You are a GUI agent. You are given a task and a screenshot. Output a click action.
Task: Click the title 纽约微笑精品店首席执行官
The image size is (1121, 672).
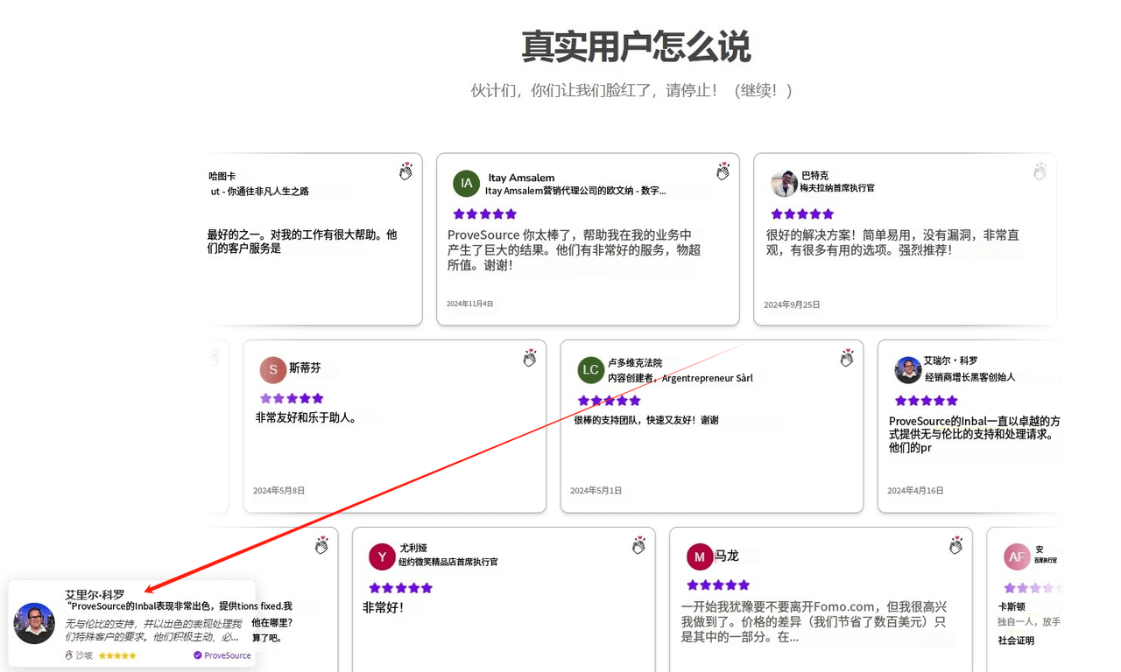pyautogui.click(x=448, y=562)
